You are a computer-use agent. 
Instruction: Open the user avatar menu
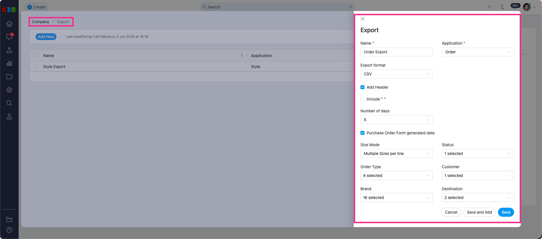(527, 7)
